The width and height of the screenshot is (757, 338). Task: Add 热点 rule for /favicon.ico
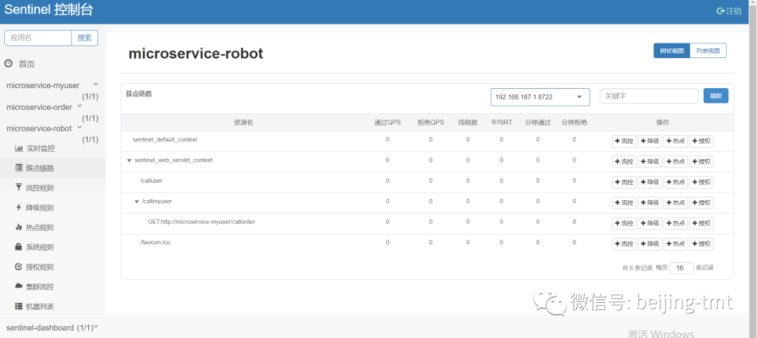pos(676,244)
